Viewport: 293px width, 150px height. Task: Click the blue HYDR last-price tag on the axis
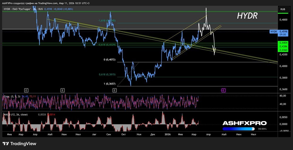(278, 33)
